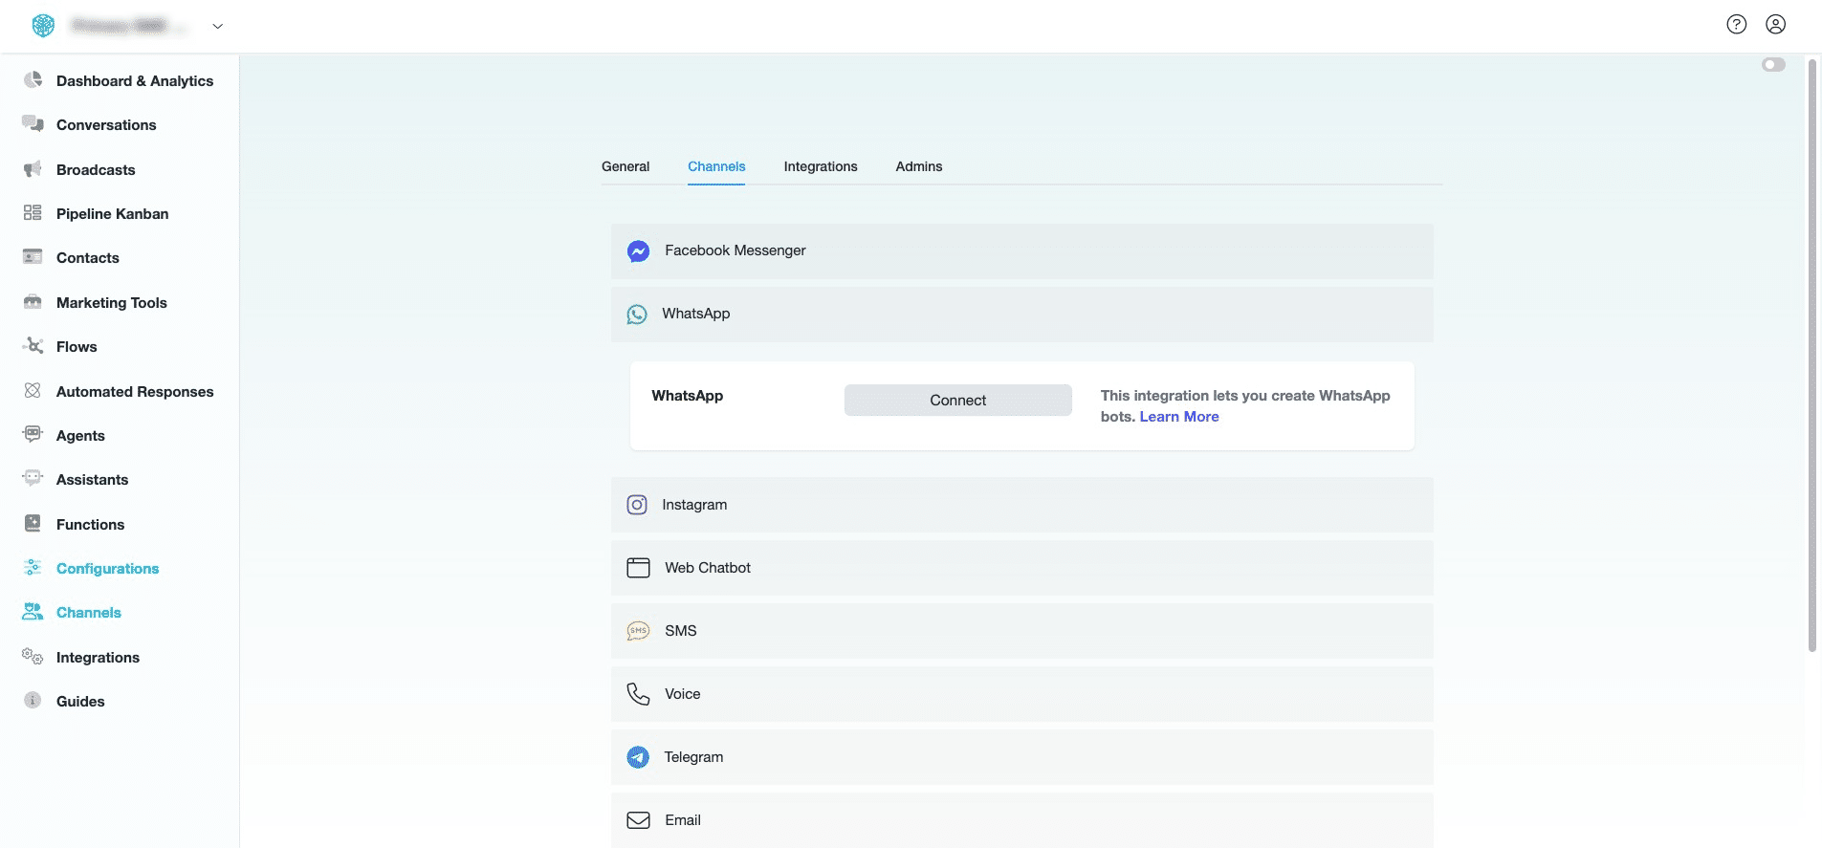Open Automated Responses in sidebar
The width and height of the screenshot is (1822, 848).
click(135, 392)
